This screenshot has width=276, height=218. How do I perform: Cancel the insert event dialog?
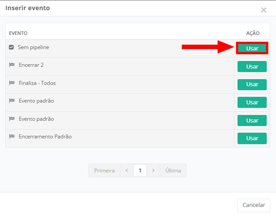(x=254, y=205)
